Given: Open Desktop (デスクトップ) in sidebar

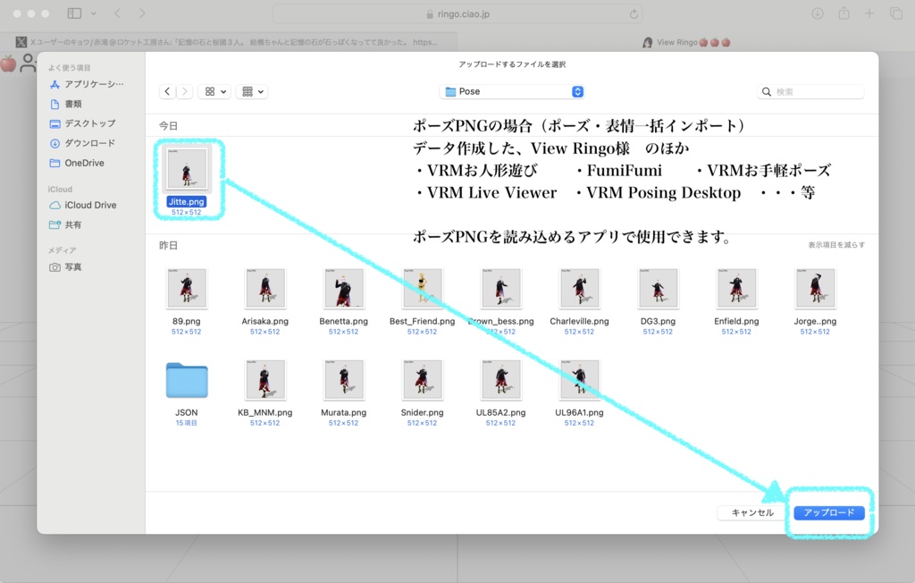Looking at the screenshot, I should point(83,123).
